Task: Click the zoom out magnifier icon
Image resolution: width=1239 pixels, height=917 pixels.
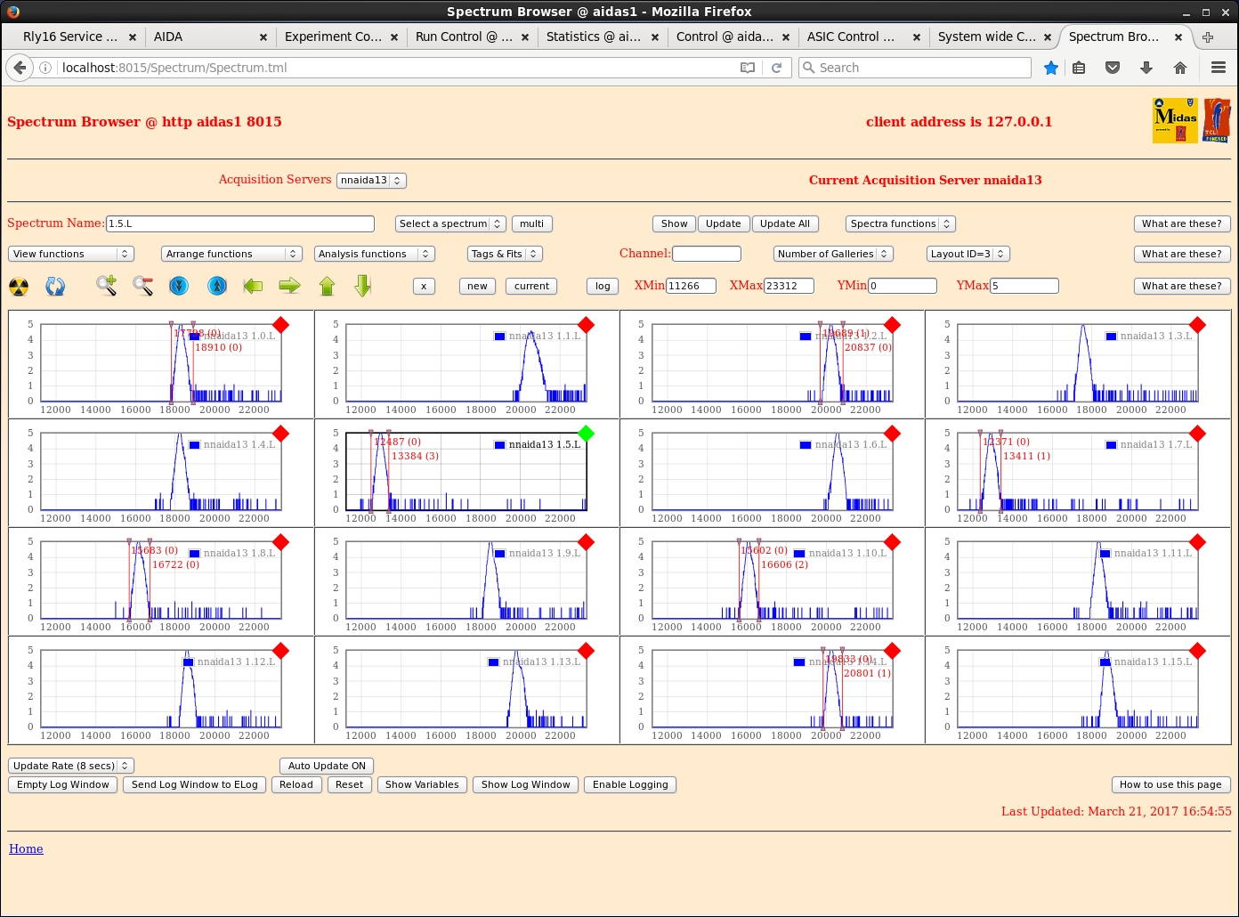Action: click(142, 286)
